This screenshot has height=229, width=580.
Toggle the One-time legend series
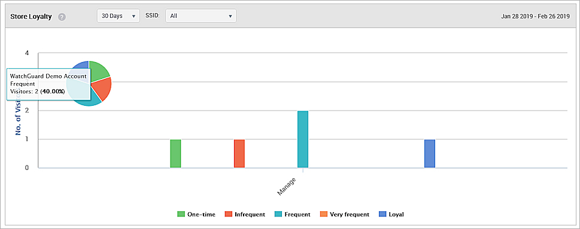click(196, 214)
